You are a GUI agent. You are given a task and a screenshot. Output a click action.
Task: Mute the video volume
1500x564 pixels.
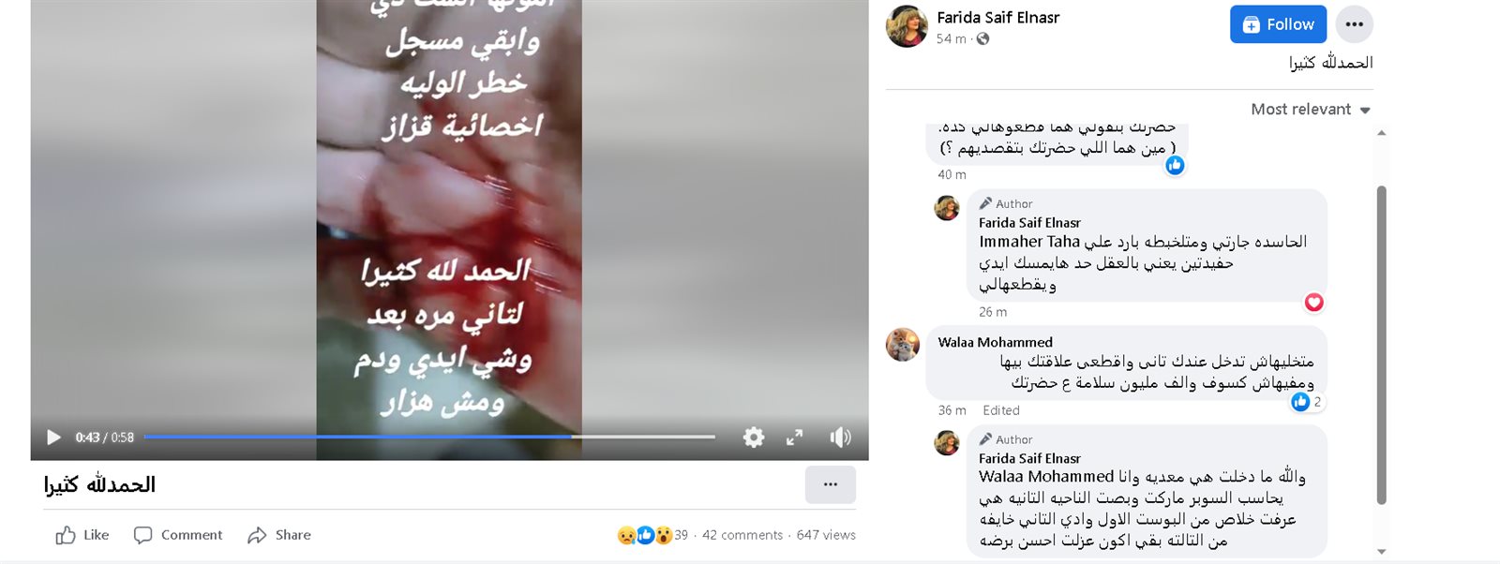pyautogui.click(x=841, y=438)
